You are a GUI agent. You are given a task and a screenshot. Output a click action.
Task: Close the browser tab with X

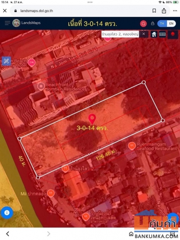(x=5, y=11)
